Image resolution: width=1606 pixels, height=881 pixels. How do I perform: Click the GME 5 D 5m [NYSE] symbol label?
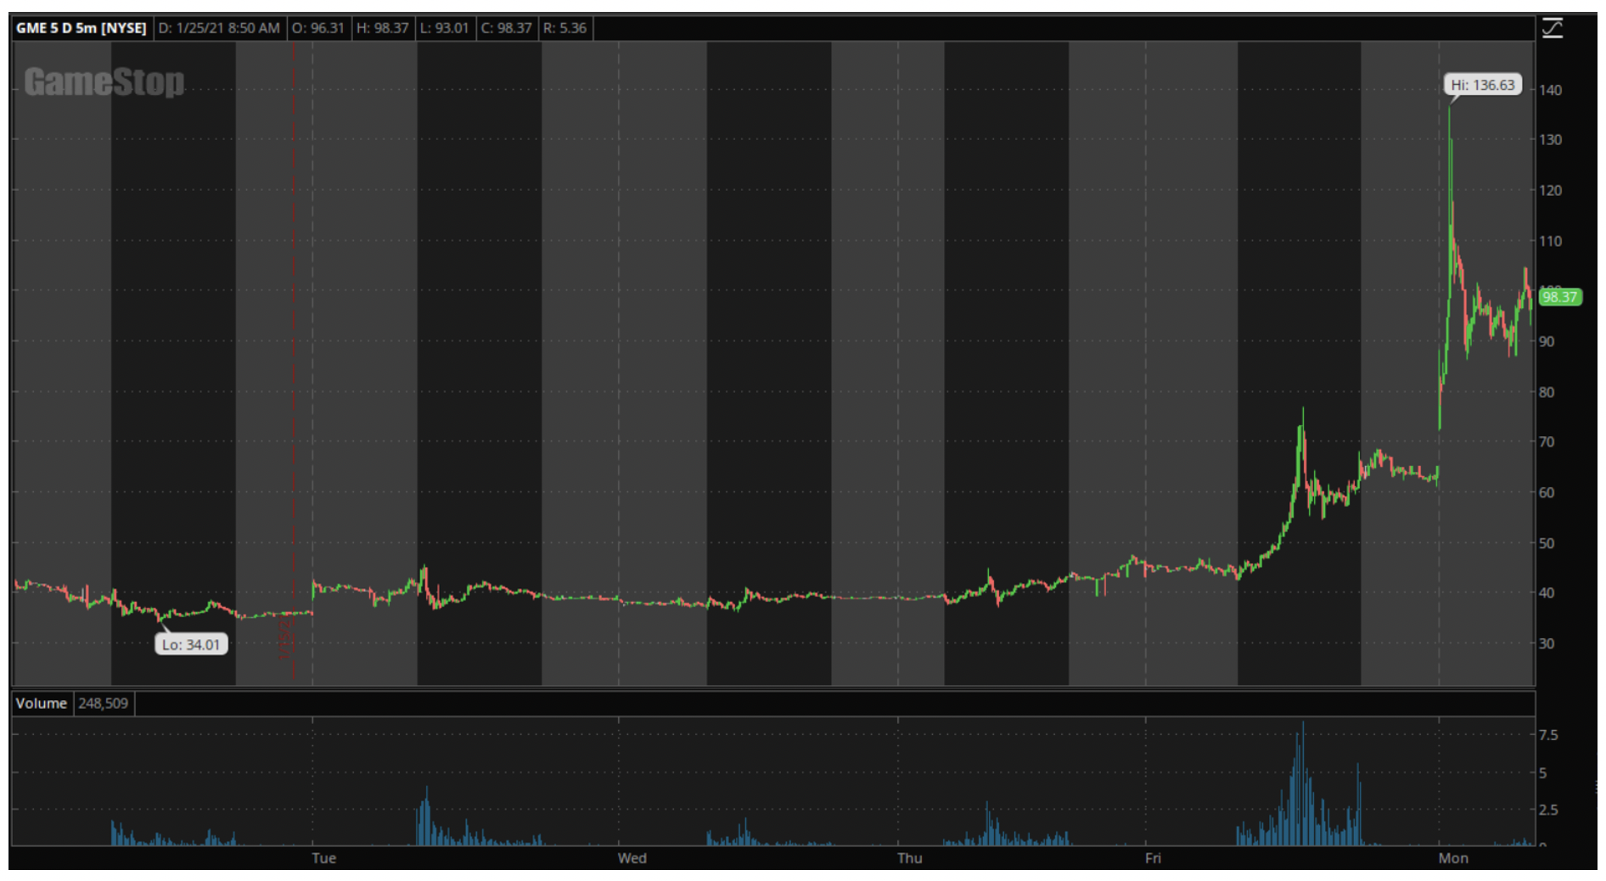(81, 28)
